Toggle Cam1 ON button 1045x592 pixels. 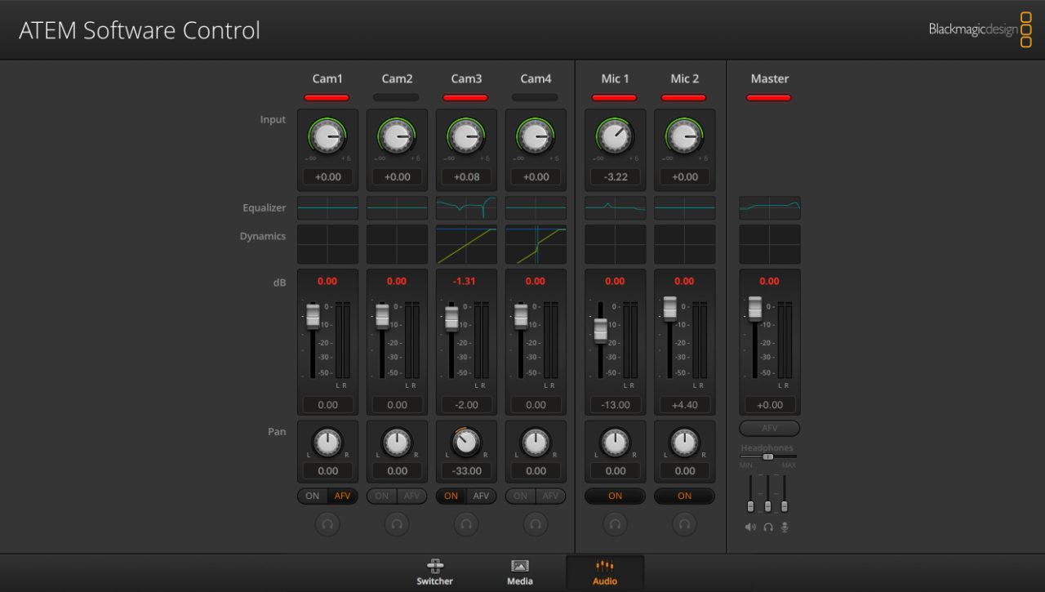[x=313, y=496]
